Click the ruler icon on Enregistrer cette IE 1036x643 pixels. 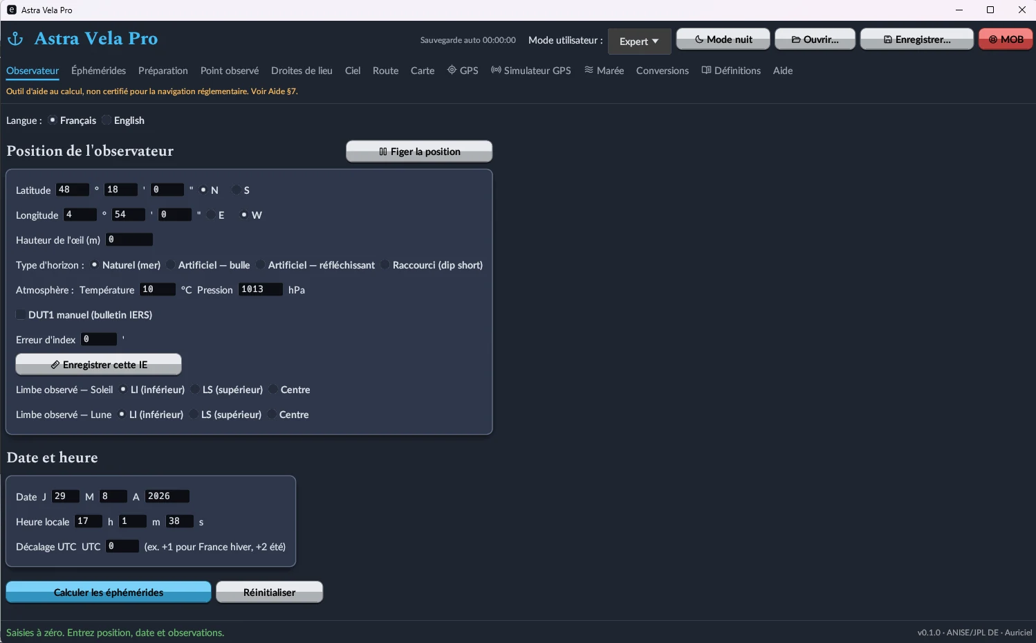(x=55, y=365)
